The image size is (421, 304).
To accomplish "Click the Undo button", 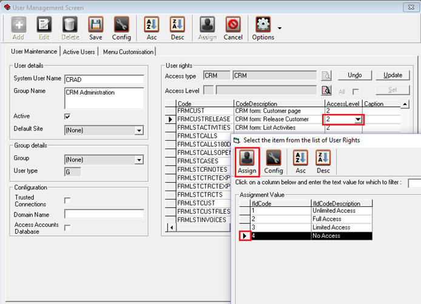I will (x=355, y=75).
